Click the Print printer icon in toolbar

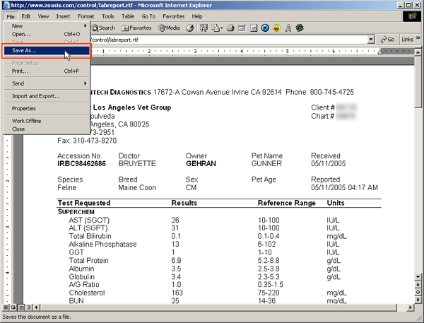[x=230, y=28]
